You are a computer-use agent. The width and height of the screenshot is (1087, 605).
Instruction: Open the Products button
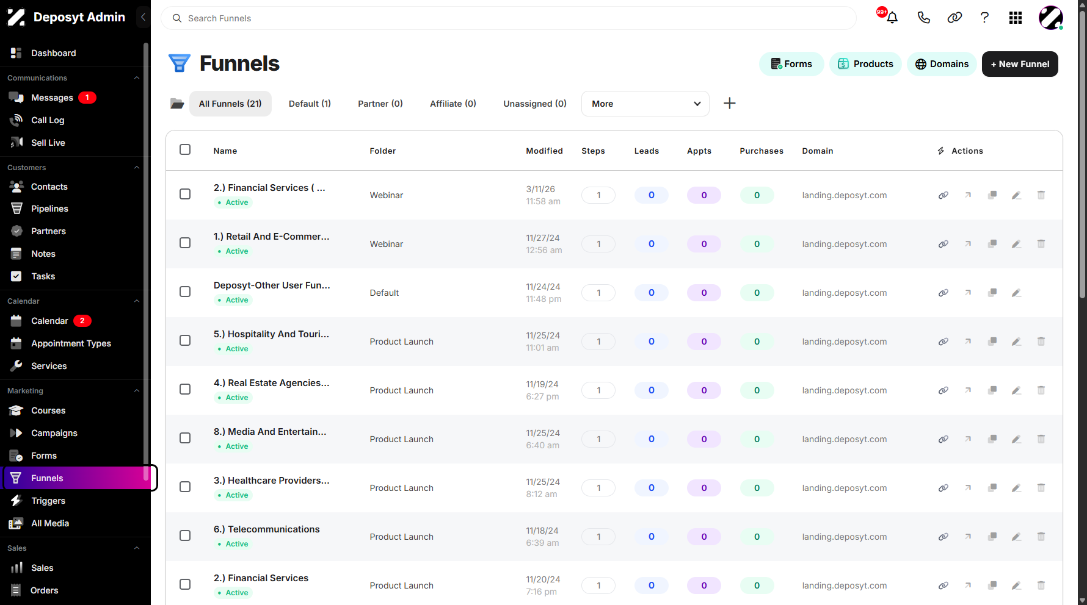(865, 64)
